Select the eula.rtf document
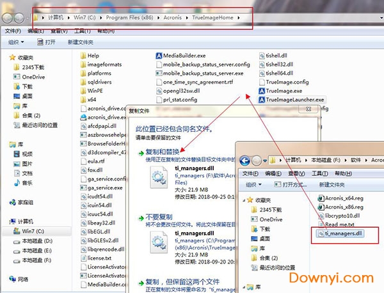 pyautogui.click(x=95, y=161)
